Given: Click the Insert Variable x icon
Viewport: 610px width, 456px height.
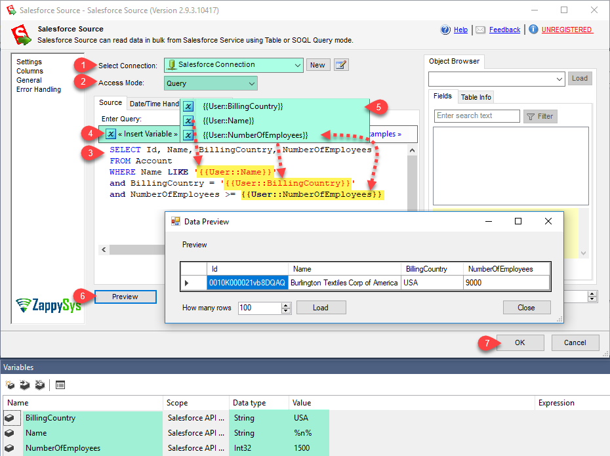Looking at the screenshot, I should pos(111,134).
